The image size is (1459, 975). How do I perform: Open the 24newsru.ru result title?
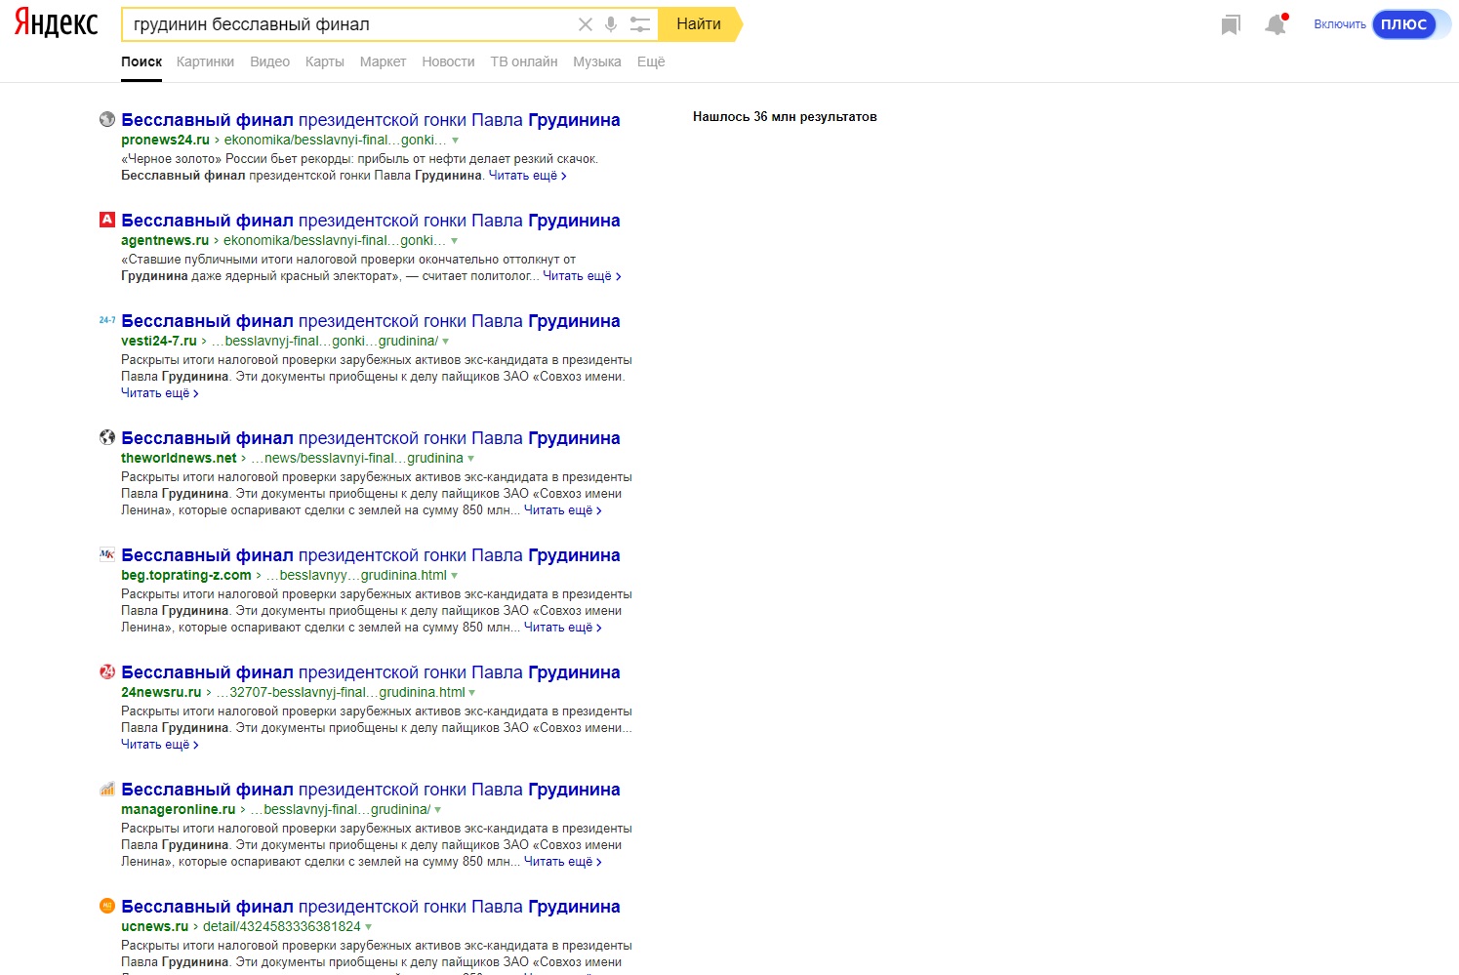[x=371, y=672]
